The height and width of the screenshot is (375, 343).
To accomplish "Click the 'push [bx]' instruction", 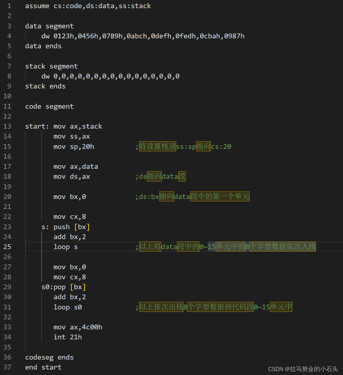I will pyautogui.click(x=71, y=227).
